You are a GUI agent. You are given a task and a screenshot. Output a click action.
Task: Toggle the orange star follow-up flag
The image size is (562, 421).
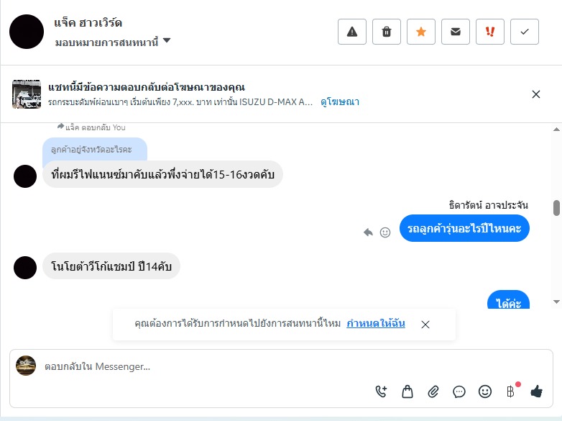pyautogui.click(x=421, y=32)
